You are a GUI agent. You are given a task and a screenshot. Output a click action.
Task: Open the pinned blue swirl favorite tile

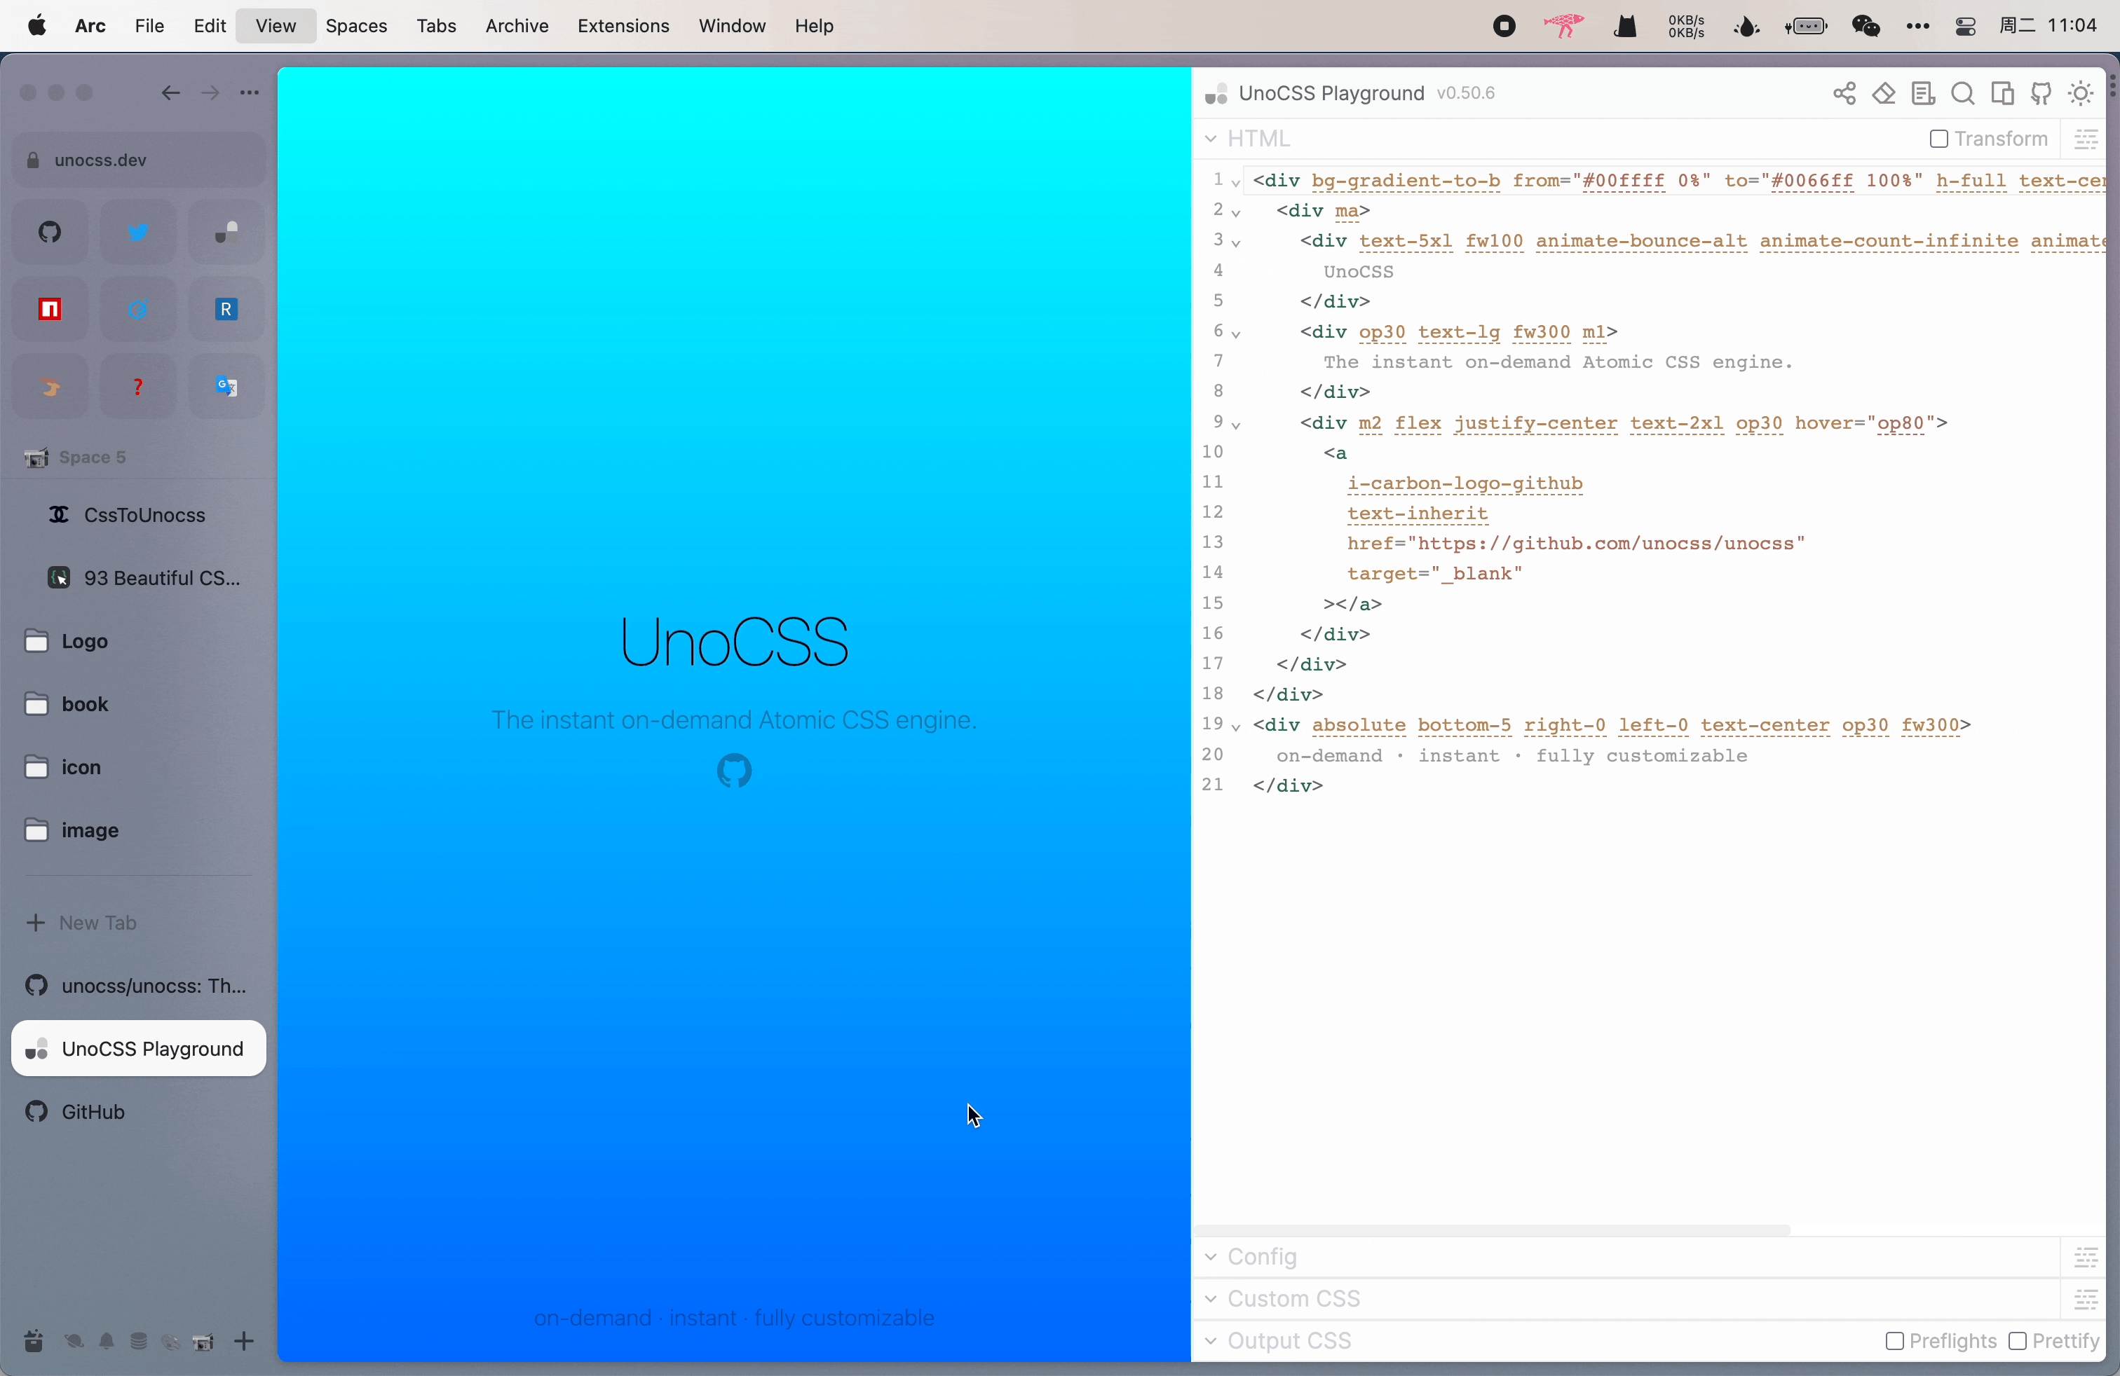[138, 310]
